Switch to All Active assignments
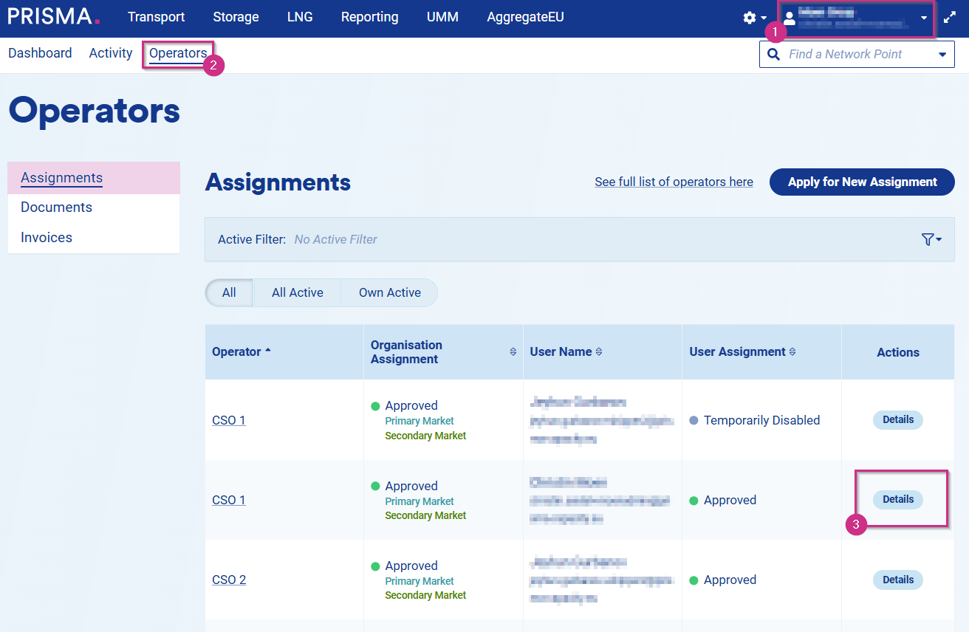Image resolution: width=969 pixels, height=632 pixels. pos(297,293)
